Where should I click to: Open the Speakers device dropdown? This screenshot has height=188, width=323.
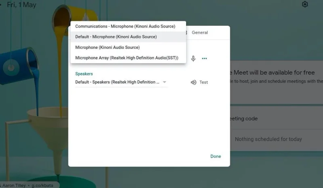tap(121, 82)
